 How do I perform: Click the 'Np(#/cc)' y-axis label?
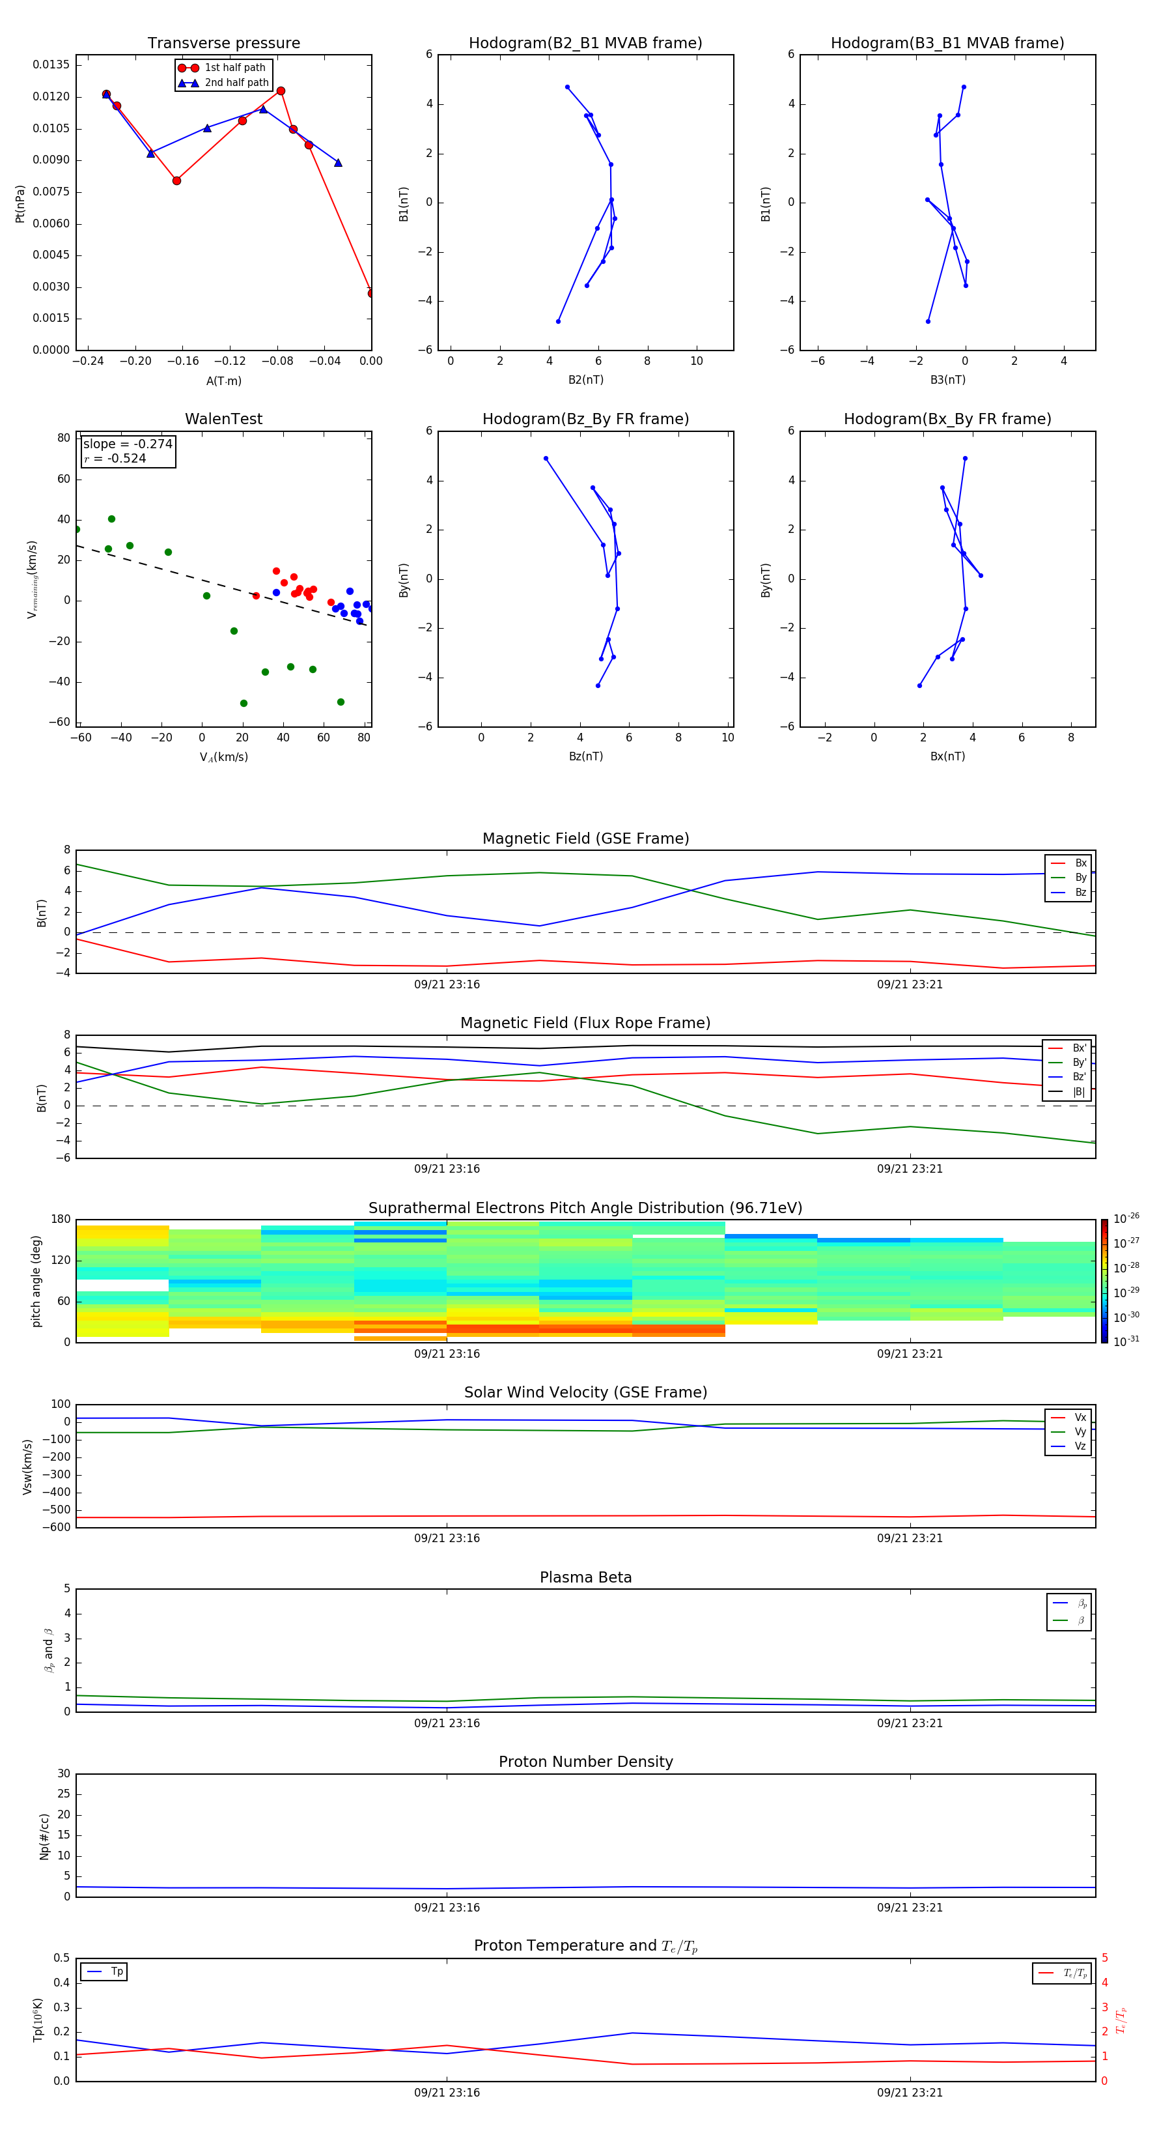[x=44, y=1836]
